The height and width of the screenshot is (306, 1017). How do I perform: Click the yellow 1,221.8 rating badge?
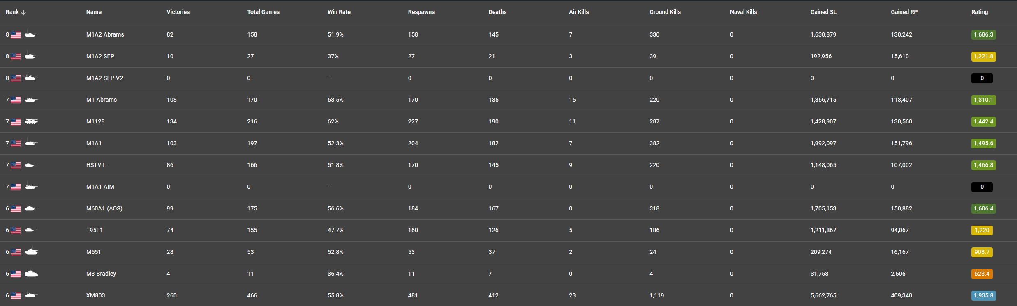pyautogui.click(x=983, y=56)
